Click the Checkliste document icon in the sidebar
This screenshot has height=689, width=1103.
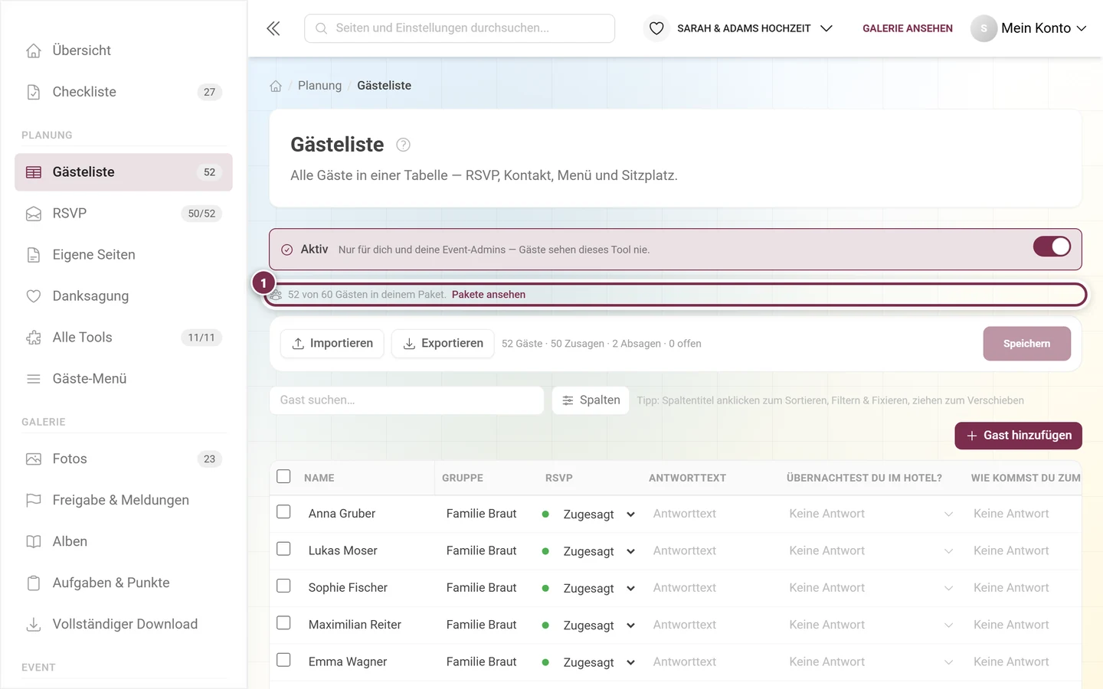point(34,92)
